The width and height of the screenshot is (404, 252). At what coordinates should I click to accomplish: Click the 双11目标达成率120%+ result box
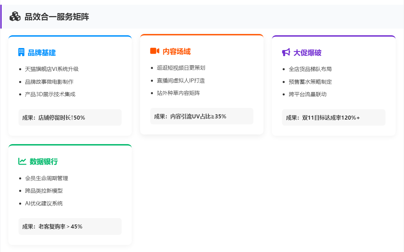333,118
